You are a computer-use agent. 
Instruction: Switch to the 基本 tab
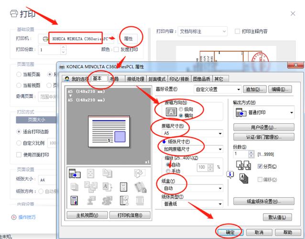click(x=98, y=78)
